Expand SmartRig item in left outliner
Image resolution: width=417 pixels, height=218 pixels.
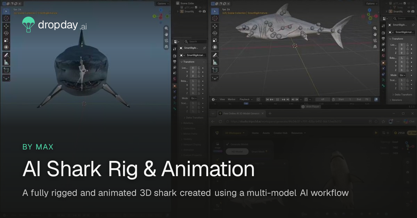pos(178,11)
